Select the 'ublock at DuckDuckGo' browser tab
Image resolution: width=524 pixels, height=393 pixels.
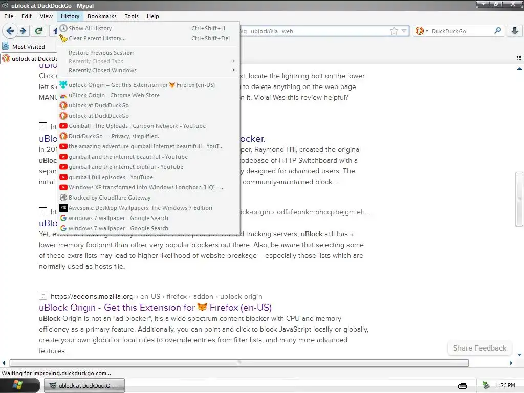[x=29, y=59]
